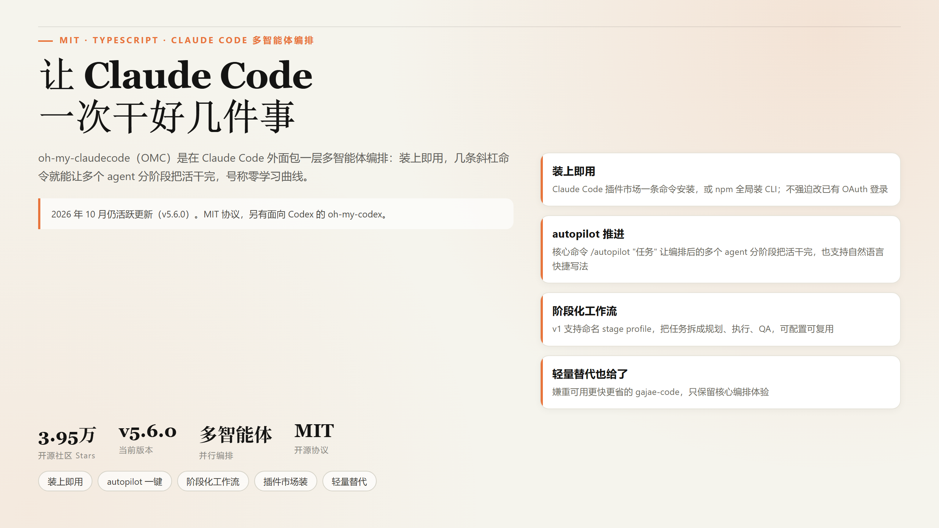The height and width of the screenshot is (528, 939).
Task: Click the v5.6.0 version figure
Action: coord(147,432)
